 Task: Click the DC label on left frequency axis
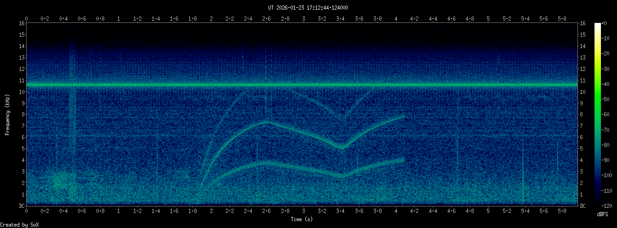(x=21, y=206)
